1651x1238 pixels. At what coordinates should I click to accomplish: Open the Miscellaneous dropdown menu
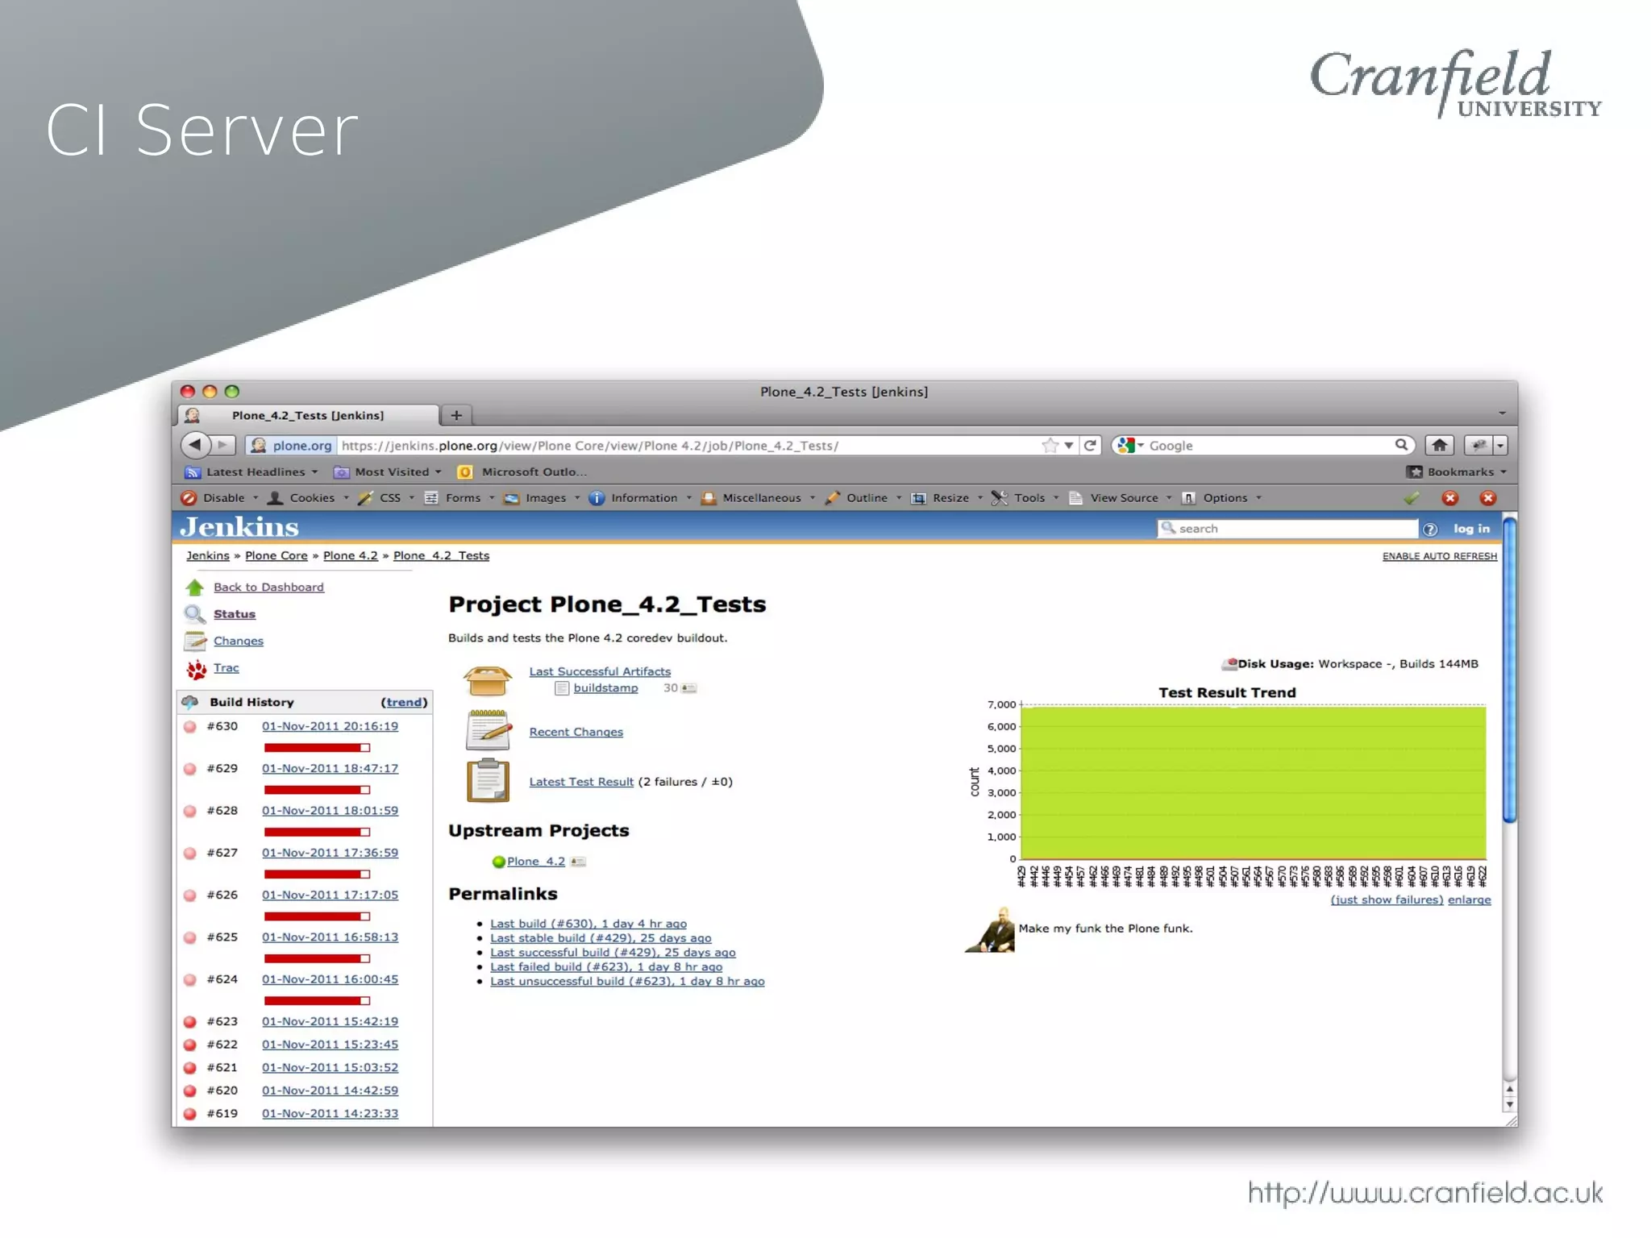758,498
